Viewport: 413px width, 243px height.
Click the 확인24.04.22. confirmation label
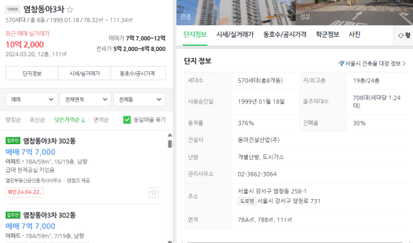(x=25, y=192)
